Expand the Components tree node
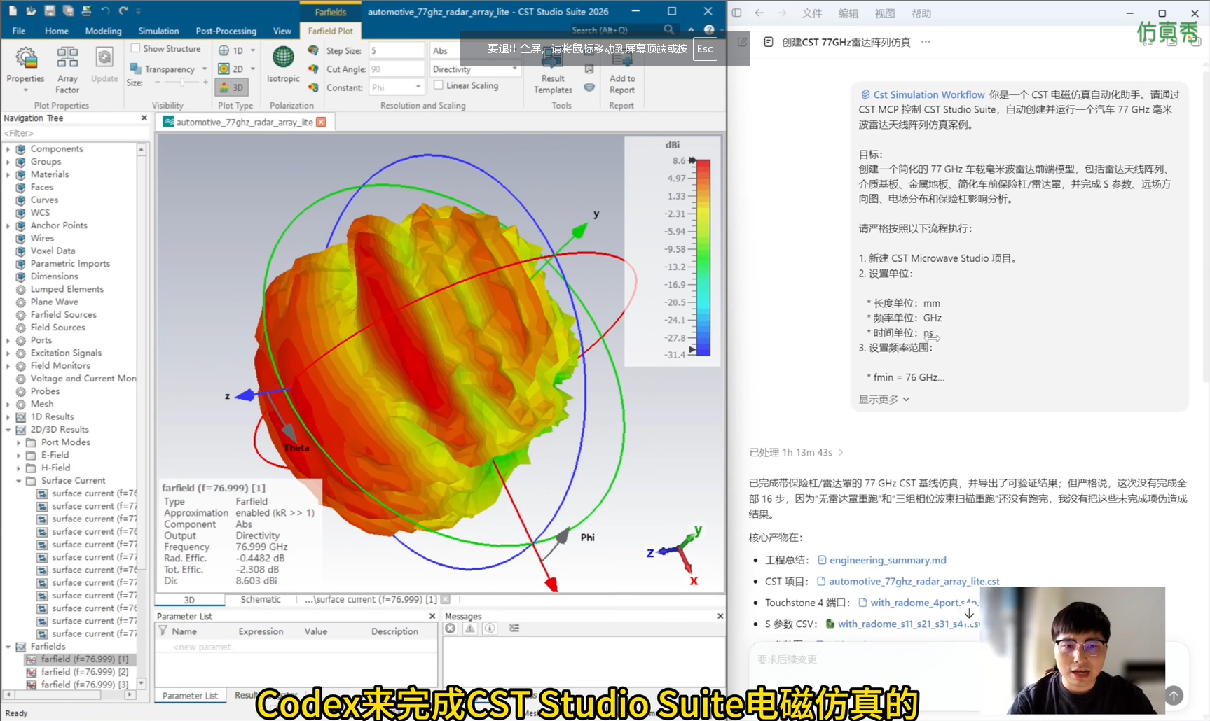This screenshot has width=1210, height=721. tap(8, 149)
